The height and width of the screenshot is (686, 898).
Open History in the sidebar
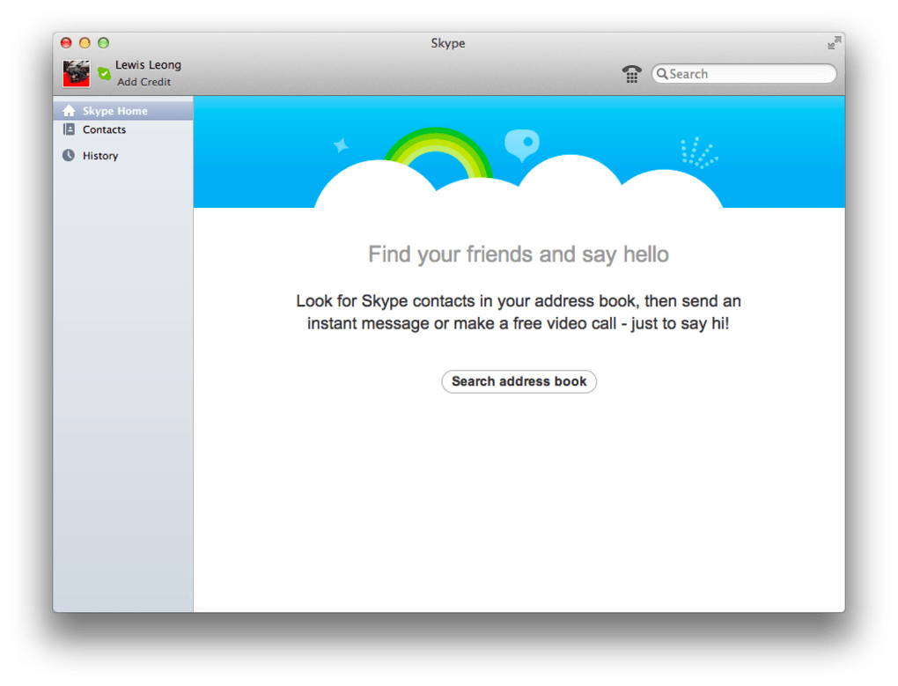[123, 155]
